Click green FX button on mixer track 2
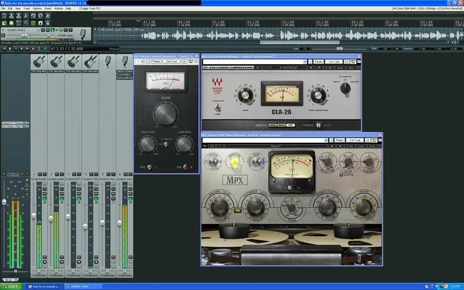Screen dimensions: 464x290 click(62, 200)
